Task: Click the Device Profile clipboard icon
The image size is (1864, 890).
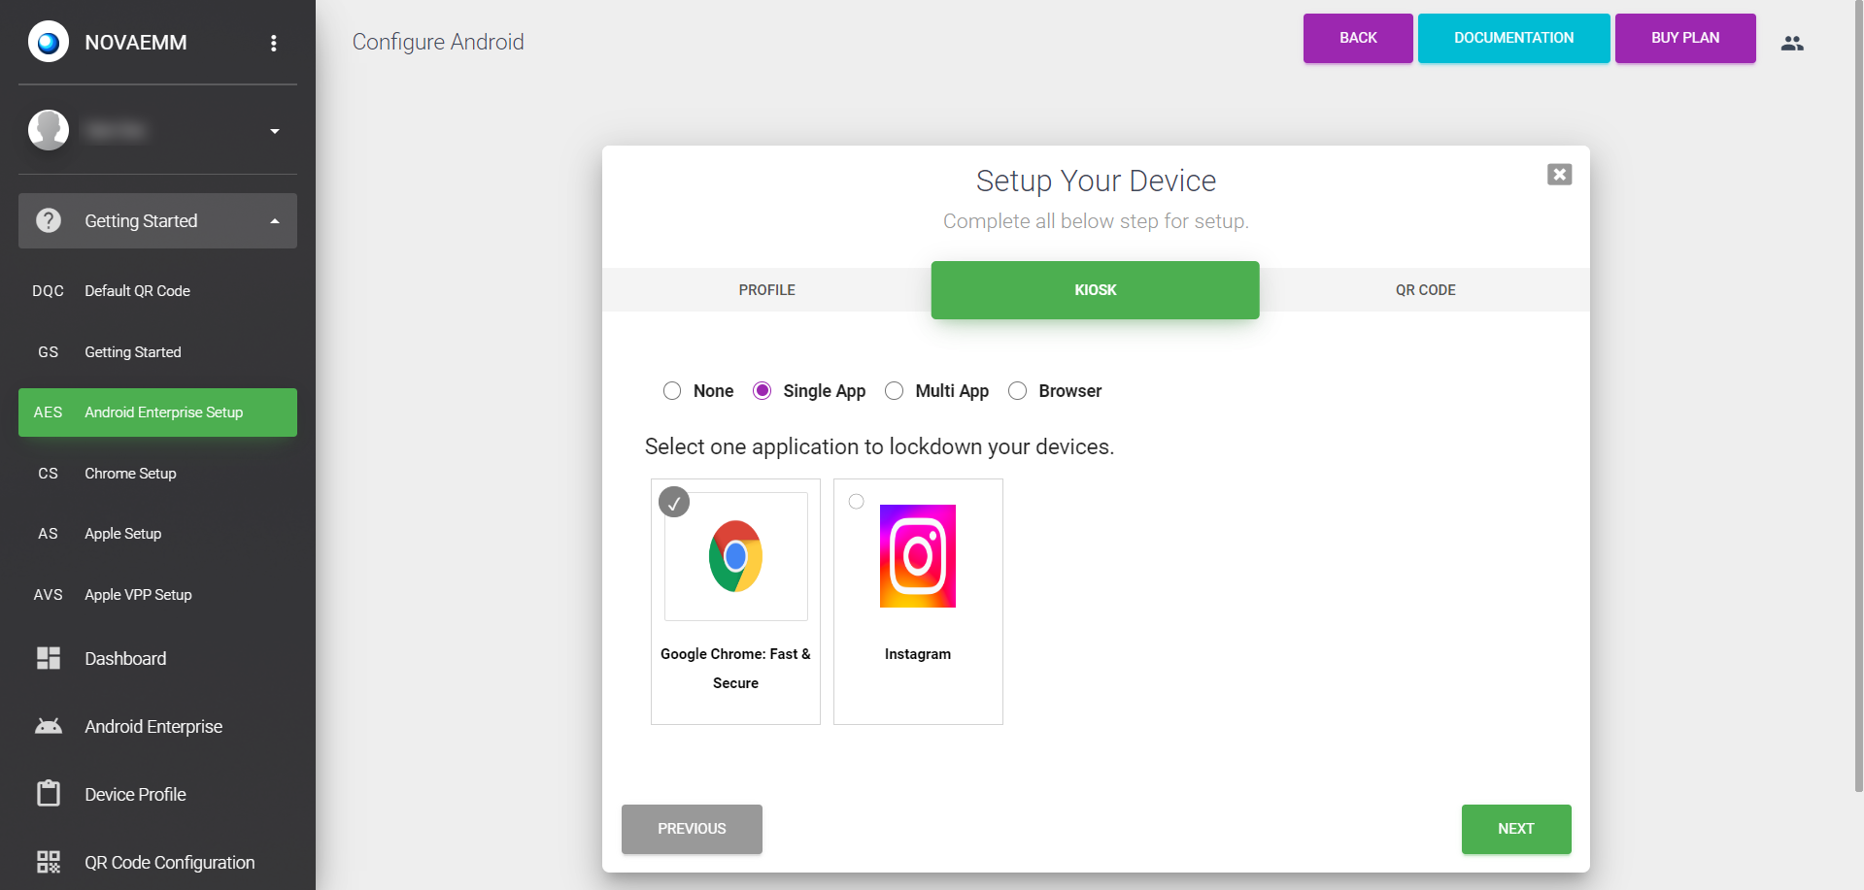Action: pos(49,793)
